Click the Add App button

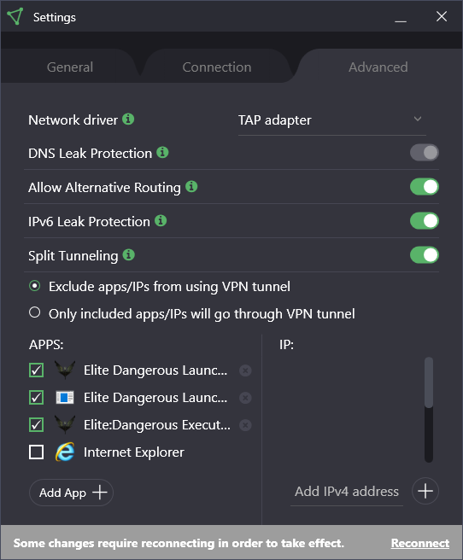pyautogui.click(x=71, y=493)
